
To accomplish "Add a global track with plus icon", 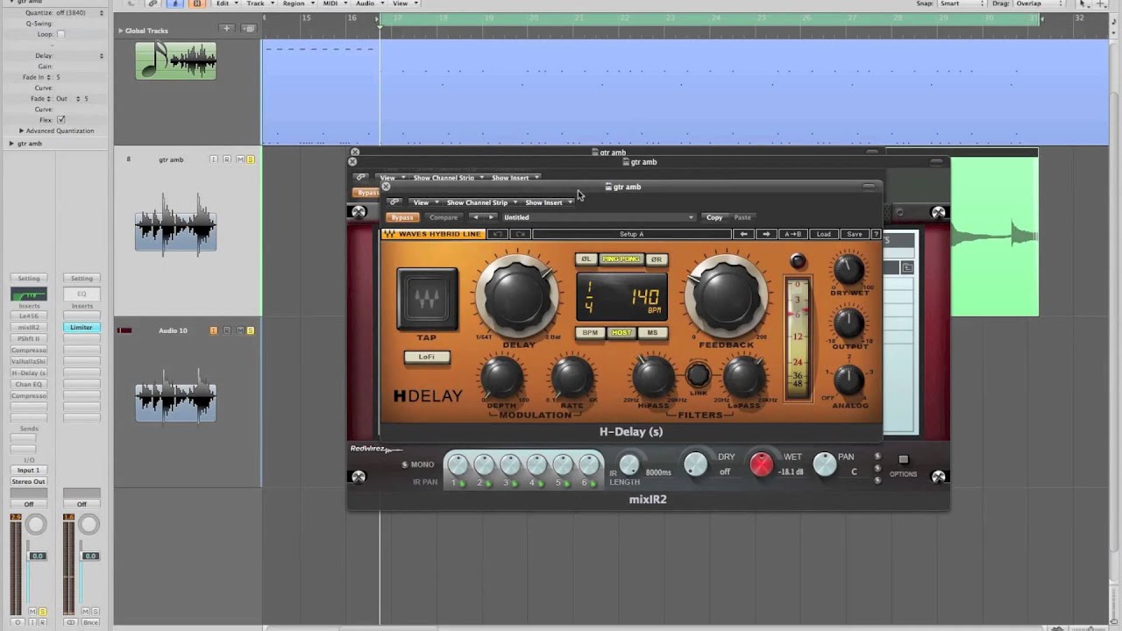I will coord(226,29).
